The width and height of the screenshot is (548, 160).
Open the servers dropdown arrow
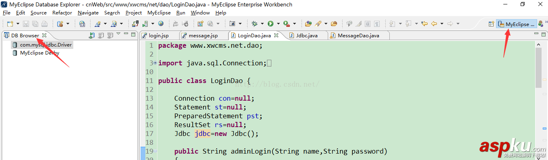pyautogui.click(x=153, y=24)
